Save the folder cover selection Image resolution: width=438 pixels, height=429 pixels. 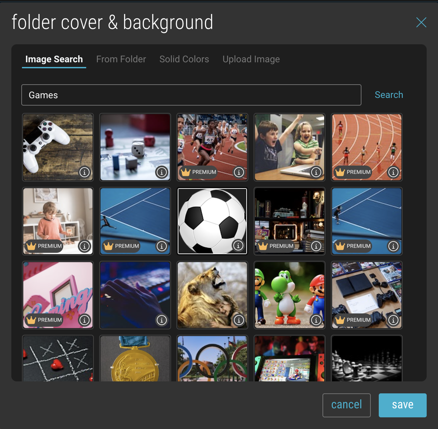[x=403, y=405]
